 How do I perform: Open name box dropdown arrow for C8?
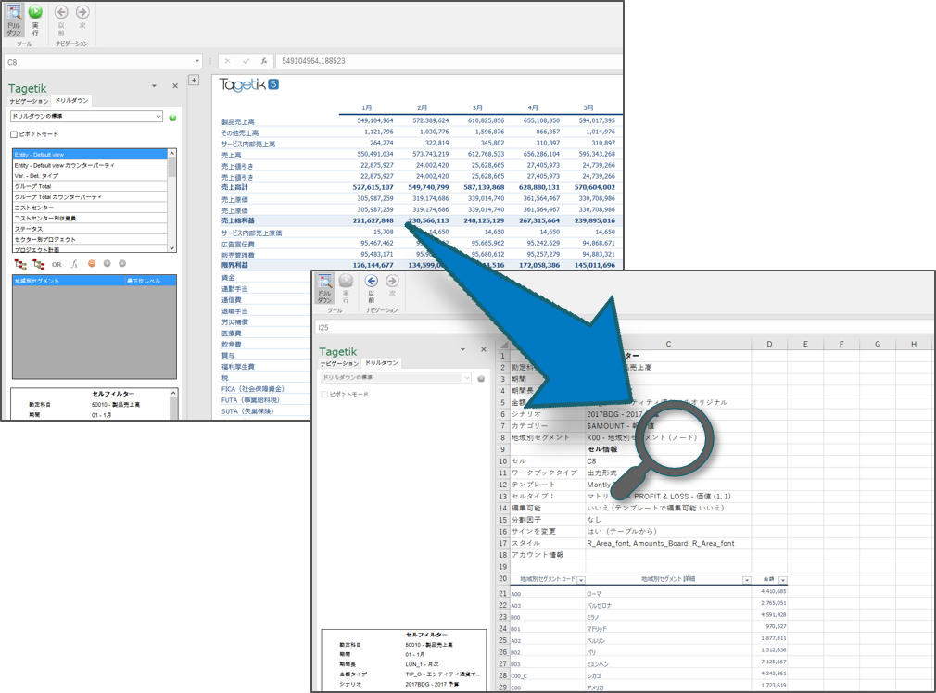tap(197, 61)
